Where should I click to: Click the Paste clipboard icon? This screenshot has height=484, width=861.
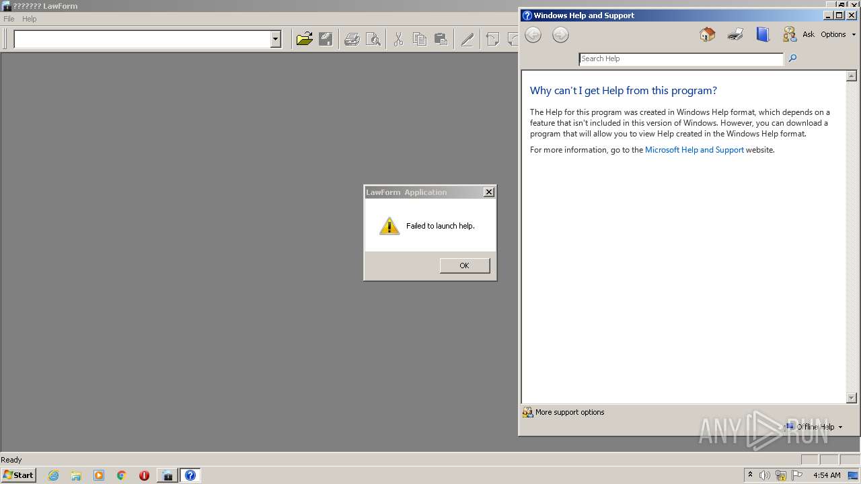coord(441,39)
